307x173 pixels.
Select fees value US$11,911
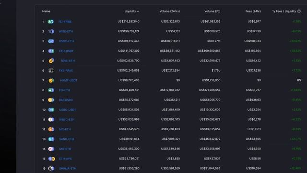coord(254,129)
